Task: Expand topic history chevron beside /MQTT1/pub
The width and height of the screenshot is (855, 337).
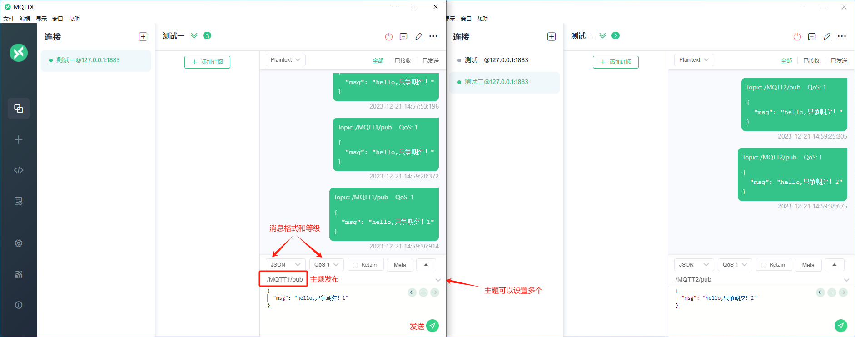Action: (x=438, y=280)
